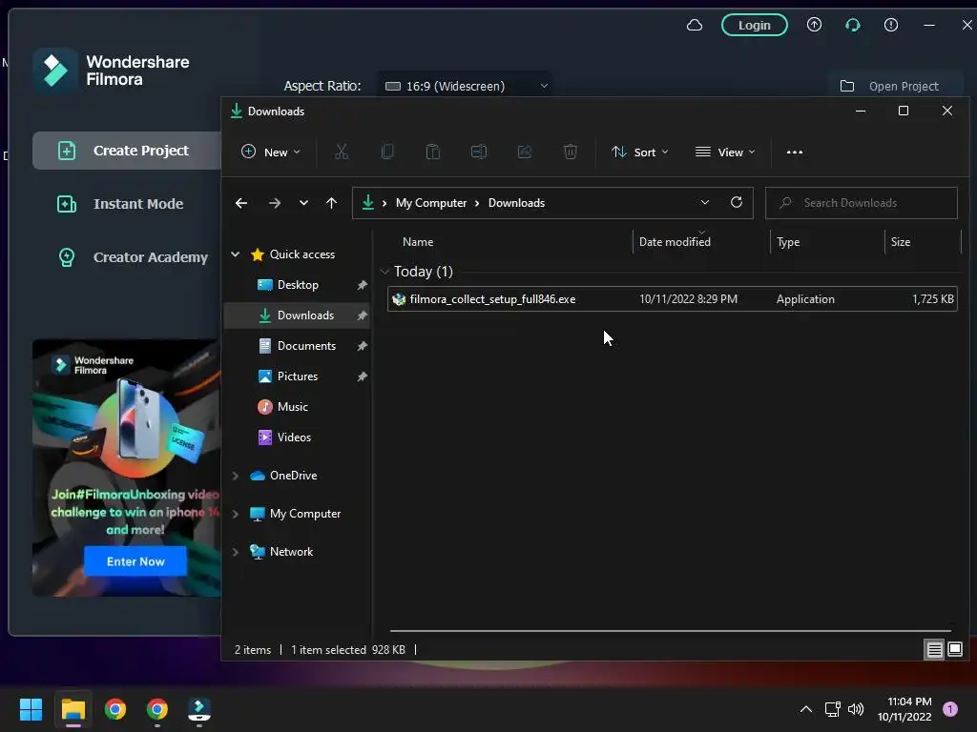977x732 pixels.
Task: Switch to details view icon in status bar
Action: click(x=934, y=650)
